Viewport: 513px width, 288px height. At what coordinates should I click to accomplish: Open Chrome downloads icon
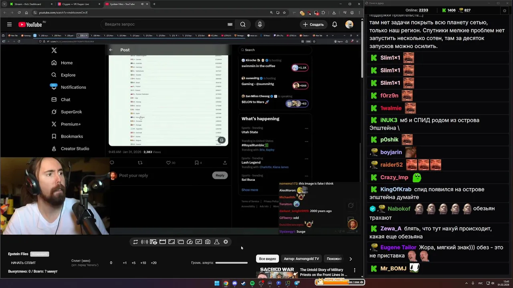(334, 12)
